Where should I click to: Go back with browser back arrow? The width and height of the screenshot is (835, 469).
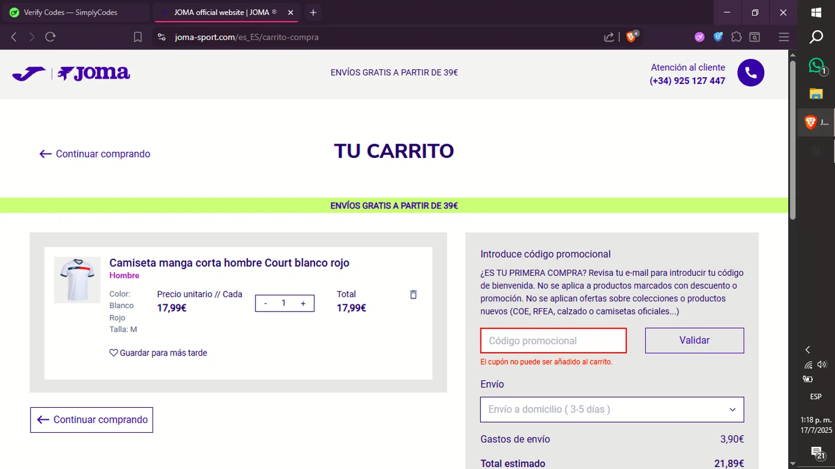(x=14, y=37)
